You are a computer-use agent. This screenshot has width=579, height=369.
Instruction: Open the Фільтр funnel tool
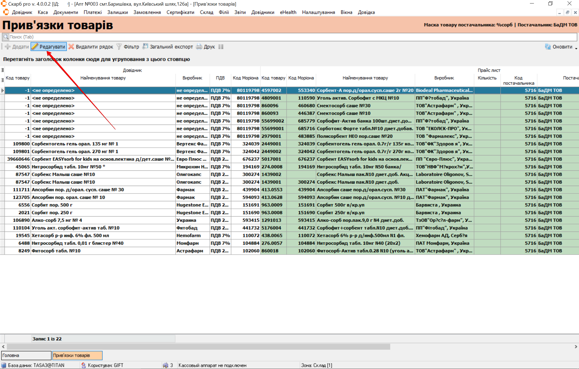point(119,47)
